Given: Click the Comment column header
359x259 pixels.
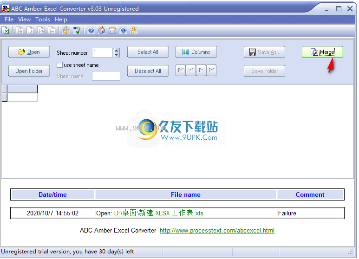Looking at the screenshot, I should (x=310, y=194).
